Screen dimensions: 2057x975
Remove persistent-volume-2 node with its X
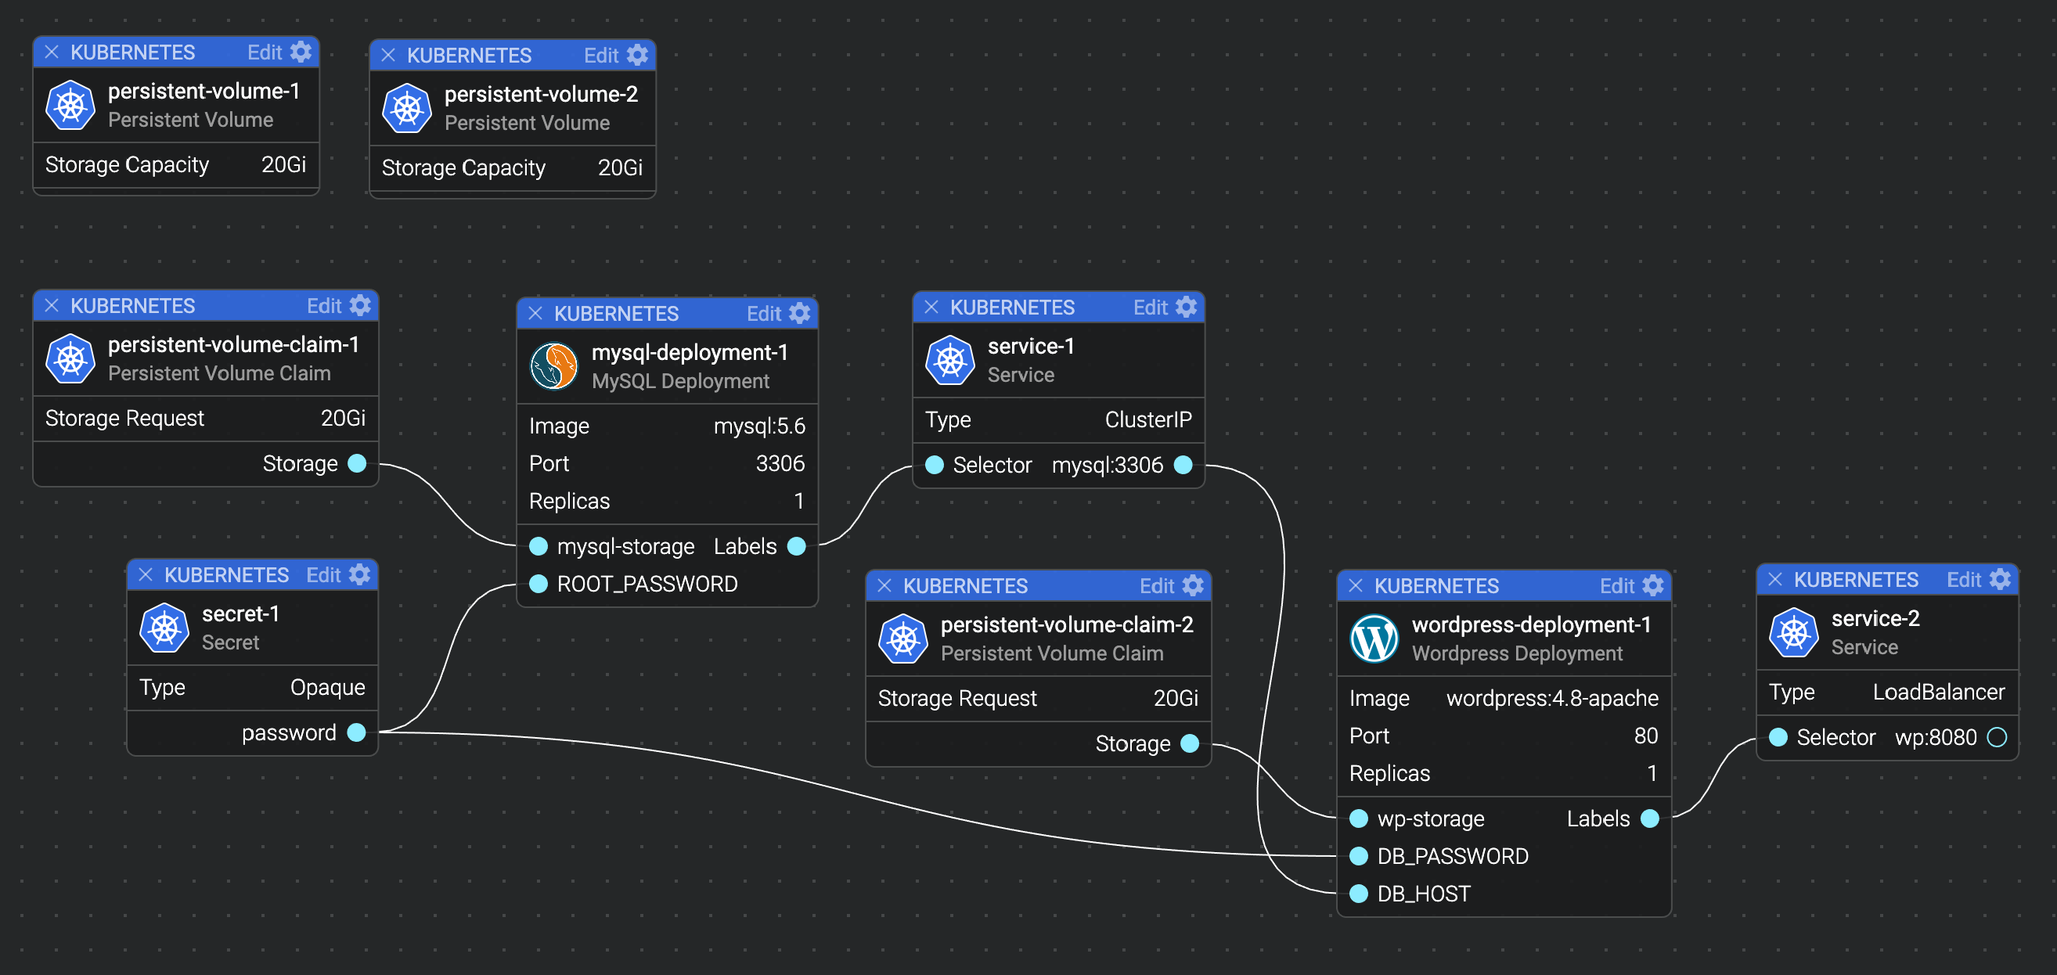(388, 55)
